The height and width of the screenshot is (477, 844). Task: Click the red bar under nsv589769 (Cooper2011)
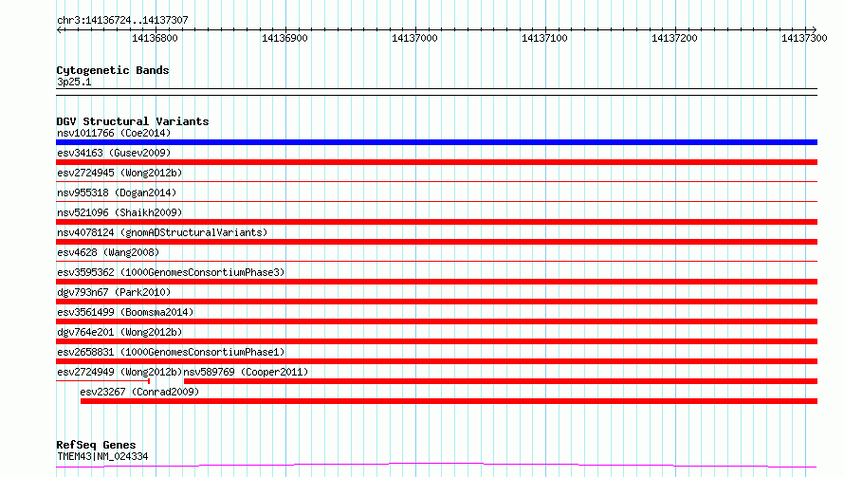[501, 381]
